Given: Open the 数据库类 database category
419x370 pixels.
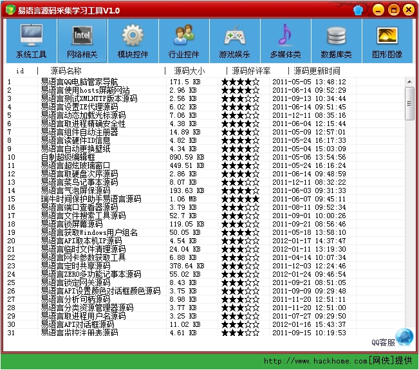Looking at the screenshot, I should click(336, 41).
